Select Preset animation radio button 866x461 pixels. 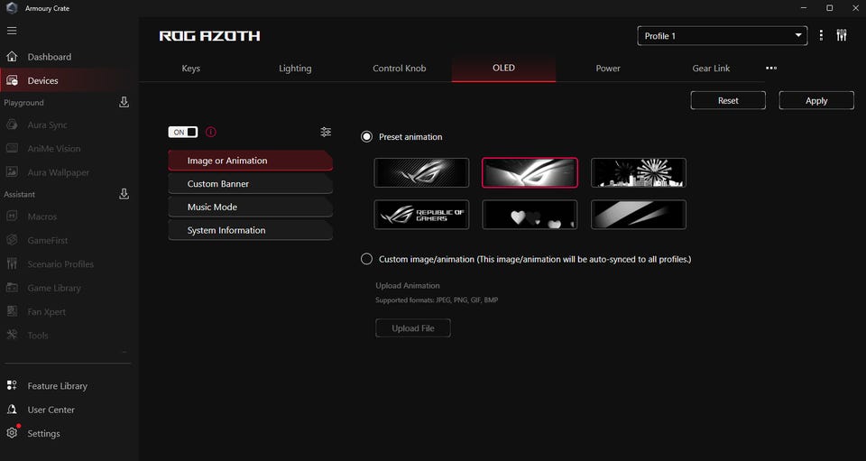pos(367,137)
